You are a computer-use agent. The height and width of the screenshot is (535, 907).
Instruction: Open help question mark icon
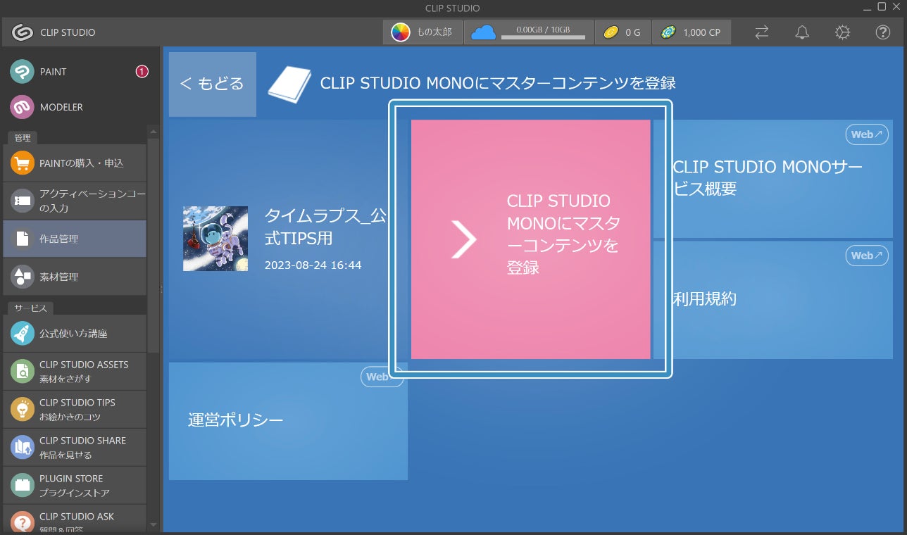[x=883, y=32]
